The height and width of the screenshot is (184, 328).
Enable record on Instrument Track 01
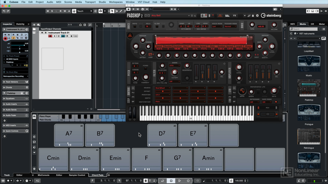[x=50, y=36]
